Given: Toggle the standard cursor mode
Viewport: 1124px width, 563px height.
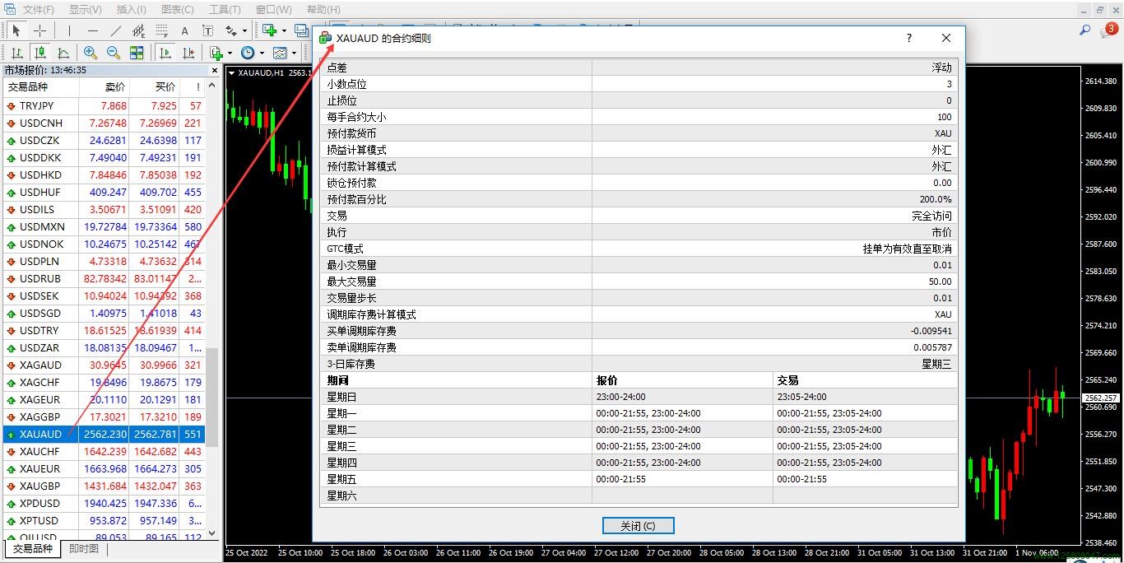Looking at the screenshot, I should tap(16, 30).
